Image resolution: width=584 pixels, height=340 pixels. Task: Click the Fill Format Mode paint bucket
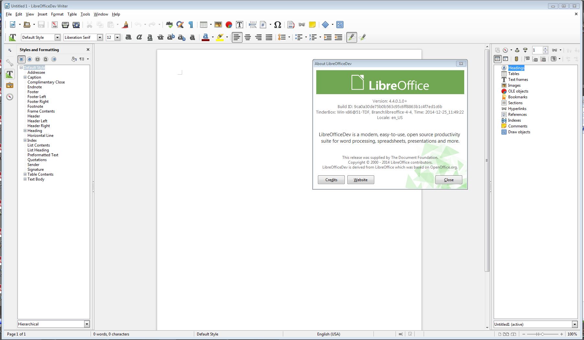pos(74,59)
